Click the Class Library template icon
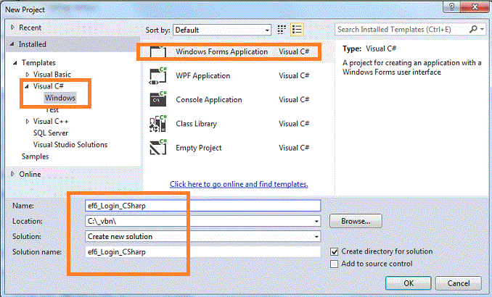This screenshot has width=492, height=297. [x=157, y=123]
